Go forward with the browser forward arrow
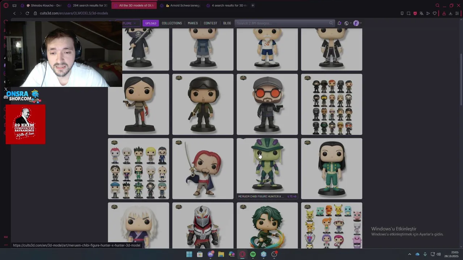The height and width of the screenshot is (260, 463). pos(21,13)
